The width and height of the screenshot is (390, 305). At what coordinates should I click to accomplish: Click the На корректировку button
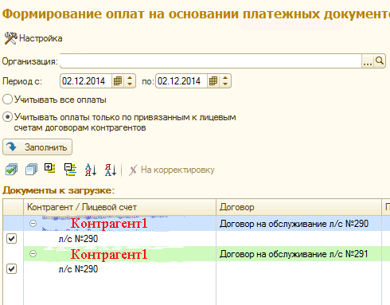172,170
